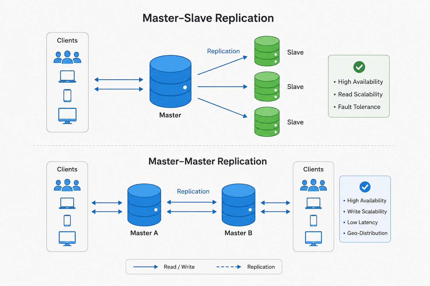Click phone icon in Clients panel beside Master B
The height and width of the screenshot is (286, 430).
pyautogui.click(x=314, y=221)
